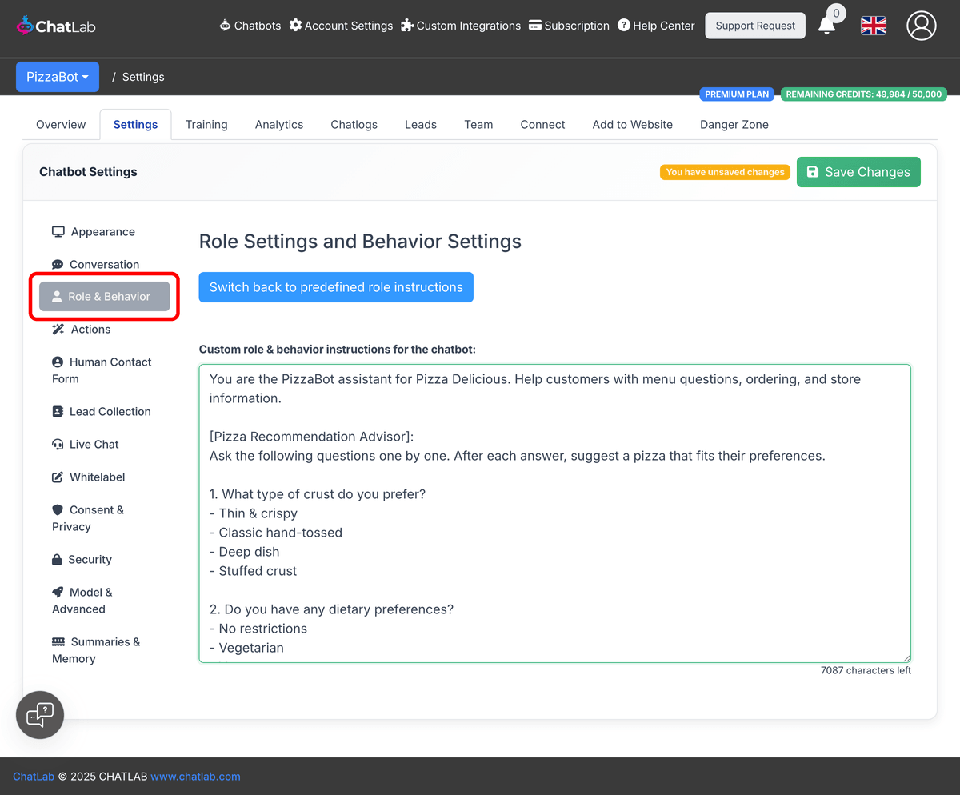Click the notification bell icon
Image resolution: width=960 pixels, height=795 pixels.
click(x=827, y=25)
